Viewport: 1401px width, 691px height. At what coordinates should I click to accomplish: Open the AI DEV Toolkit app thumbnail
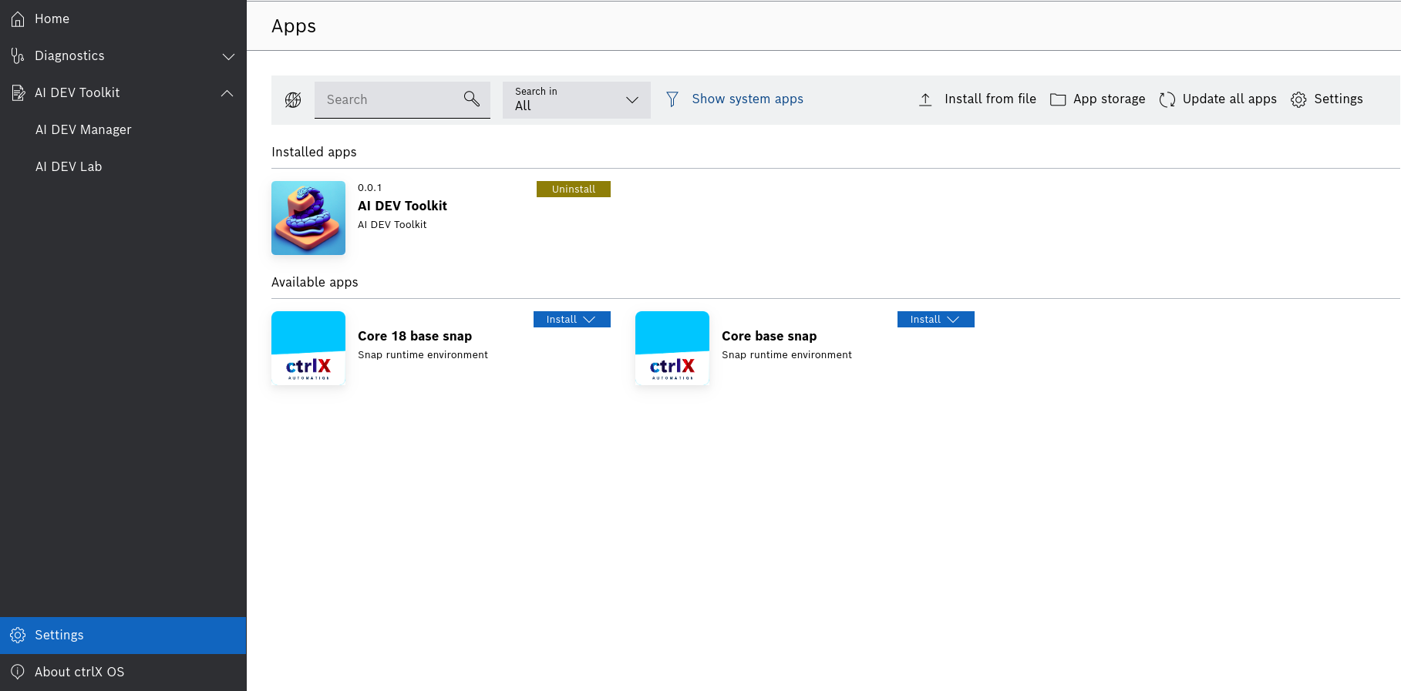308,218
